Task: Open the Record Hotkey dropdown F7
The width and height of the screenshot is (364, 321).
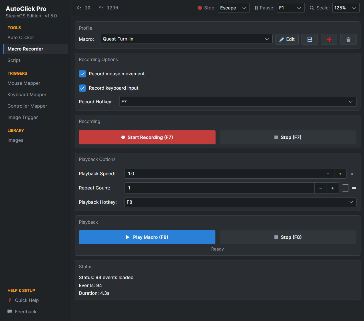Action: click(238, 102)
